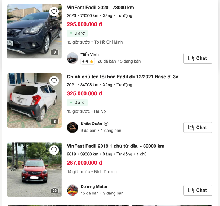Image resolution: width=220 pixels, height=206 pixels.
Task: Click the 4.4 star rating of Tiến Vinh
Action: [x=88, y=61]
